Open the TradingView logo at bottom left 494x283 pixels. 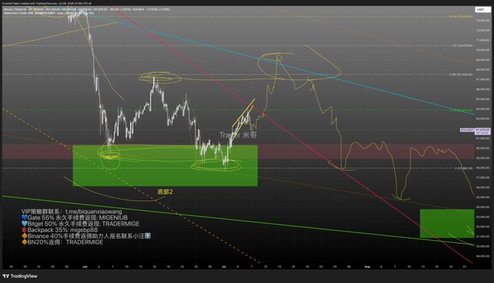pos(20,276)
